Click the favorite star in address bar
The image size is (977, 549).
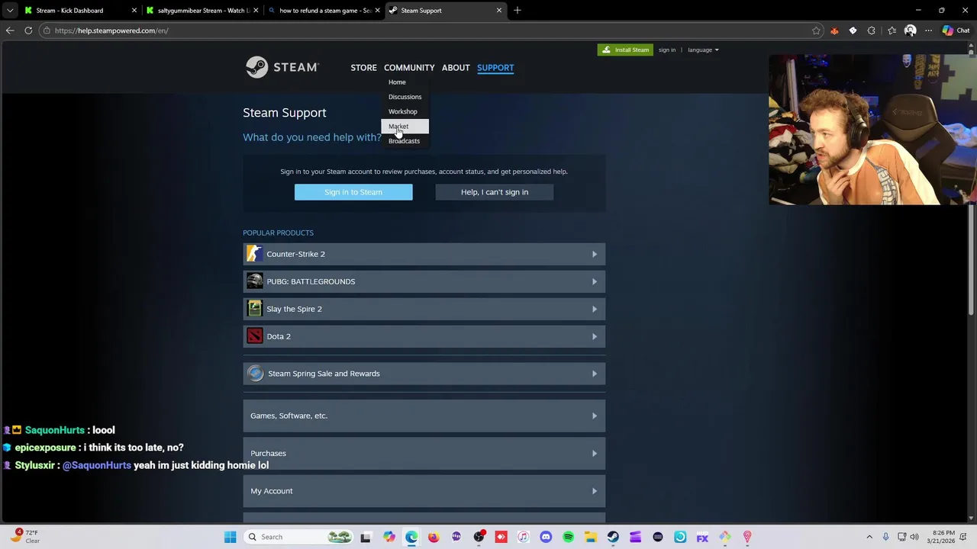pyautogui.click(x=816, y=30)
